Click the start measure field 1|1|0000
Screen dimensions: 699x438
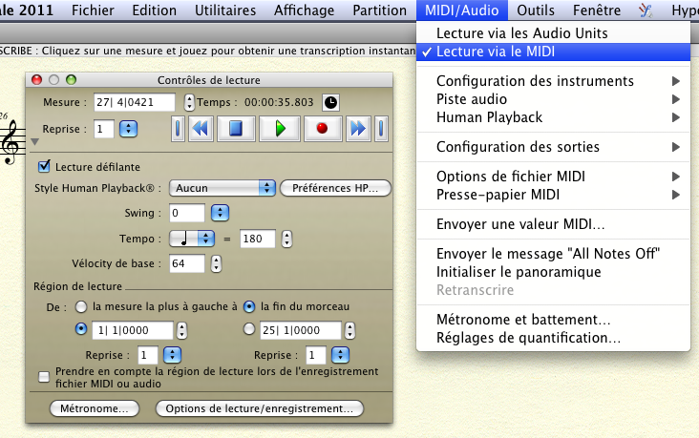point(133,330)
